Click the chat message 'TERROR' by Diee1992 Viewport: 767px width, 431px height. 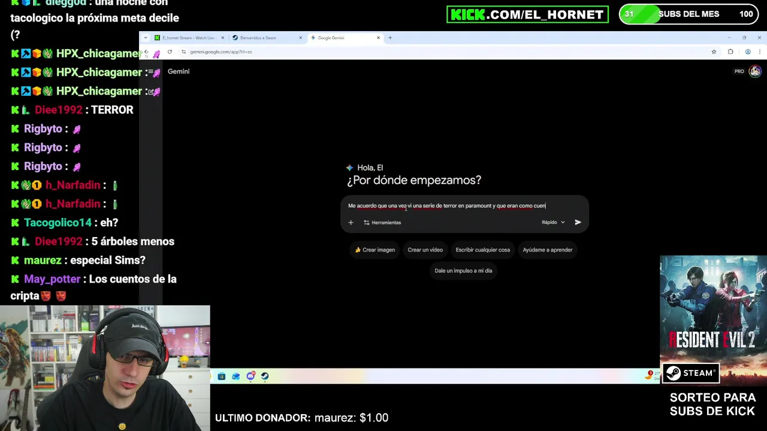112,110
